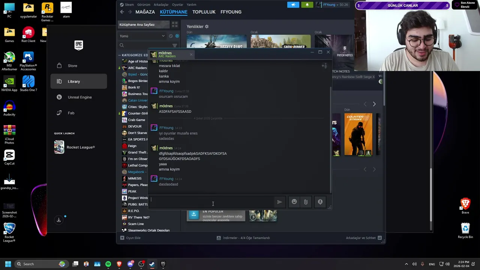Click next arrow on recent games shelf

[x=374, y=104]
